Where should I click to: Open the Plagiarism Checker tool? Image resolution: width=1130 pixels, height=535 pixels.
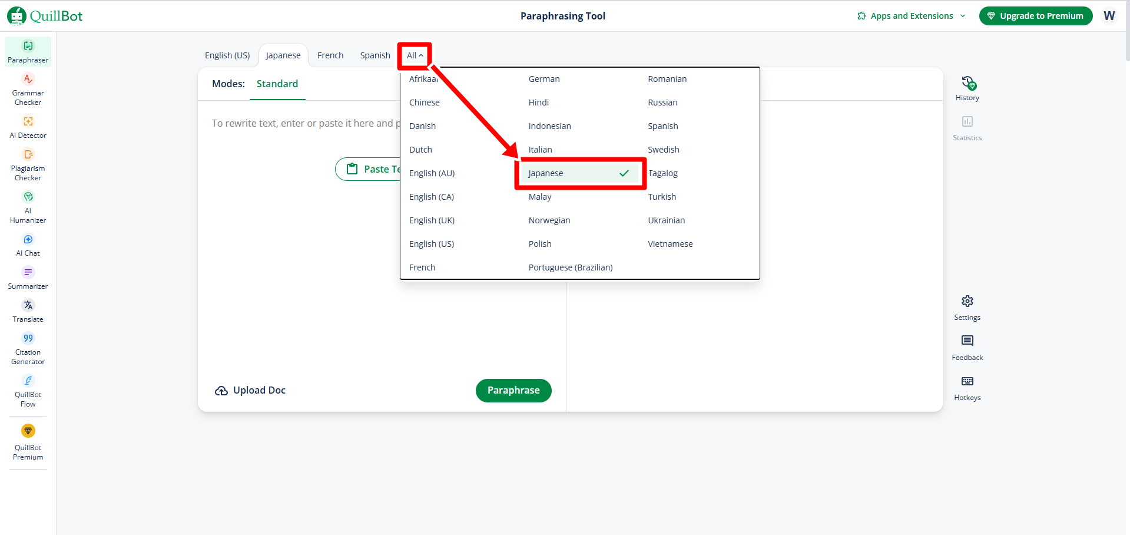[28, 165]
